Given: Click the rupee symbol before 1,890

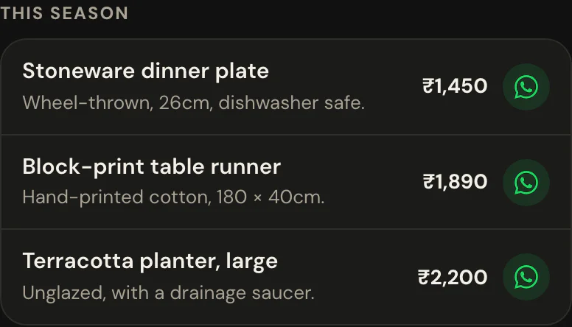Looking at the screenshot, I should coord(428,182).
